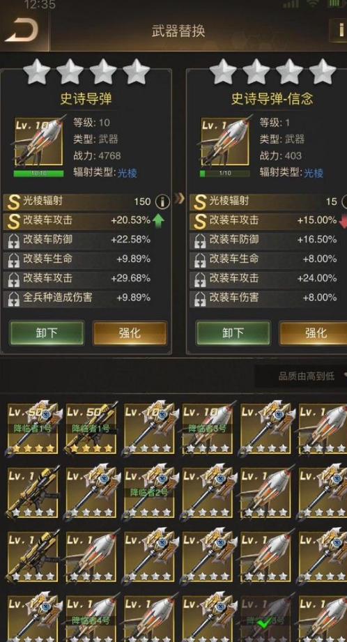Click 强化 on 史诗导弹-信念 panel
The height and width of the screenshot is (642, 347).
coord(314,333)
